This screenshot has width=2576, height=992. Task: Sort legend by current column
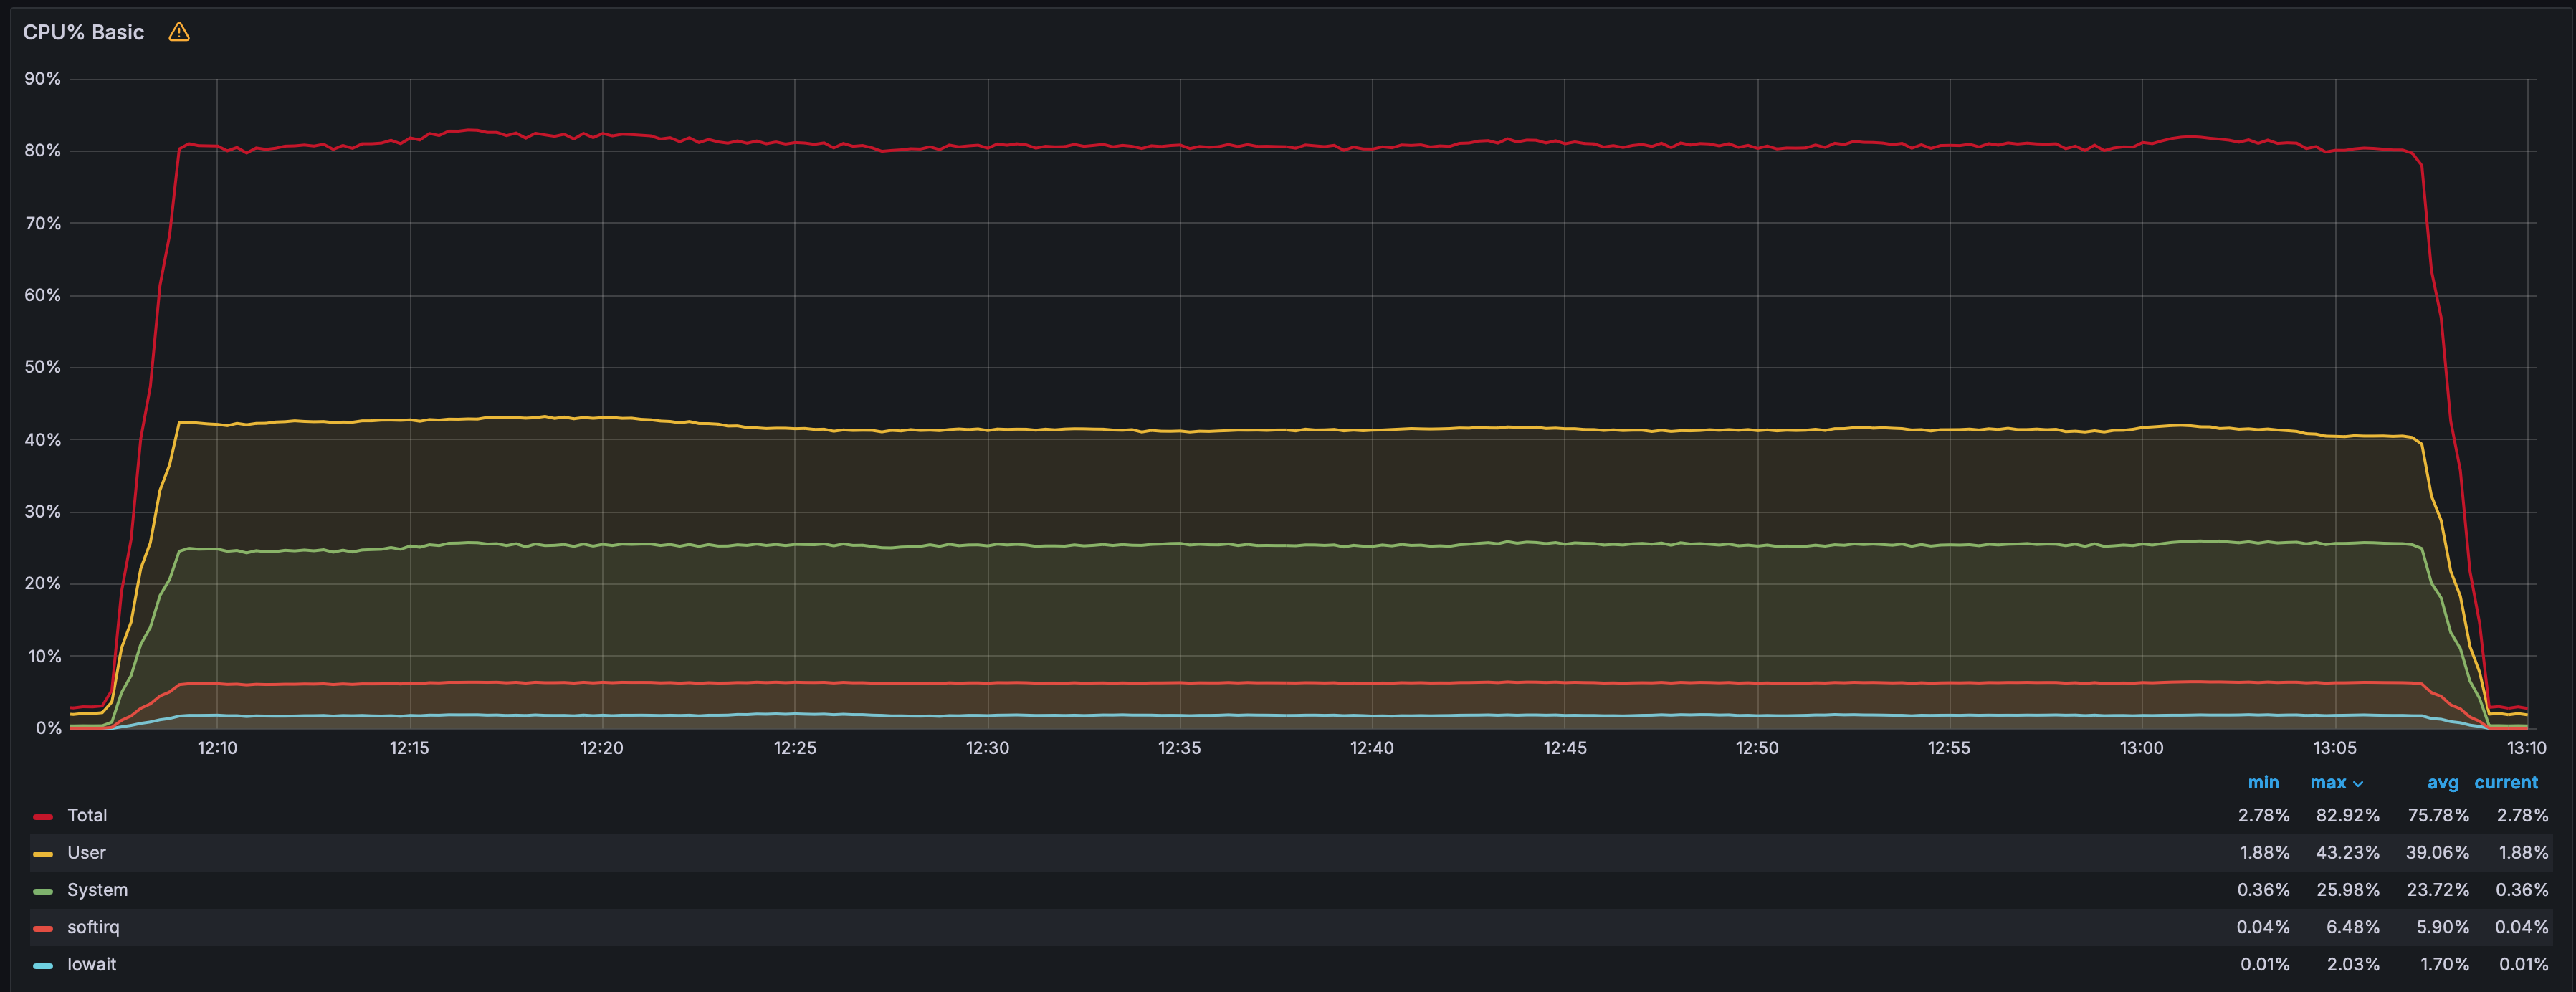point(2506,782)
